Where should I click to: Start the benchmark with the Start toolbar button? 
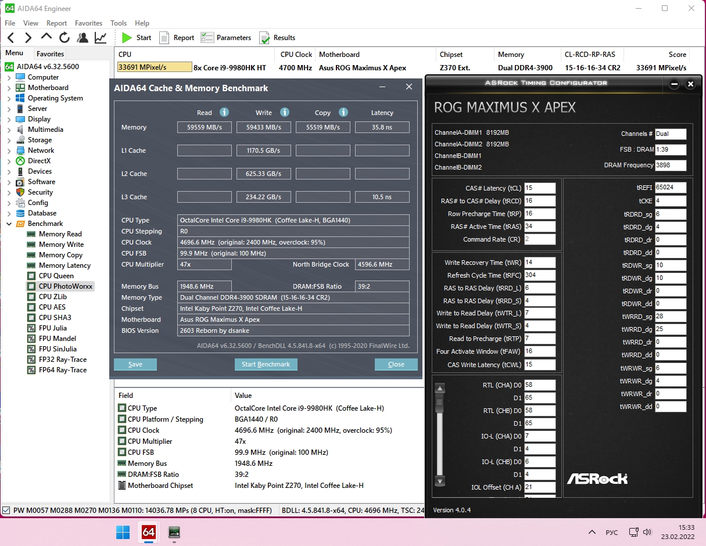[x=137, y=38]
